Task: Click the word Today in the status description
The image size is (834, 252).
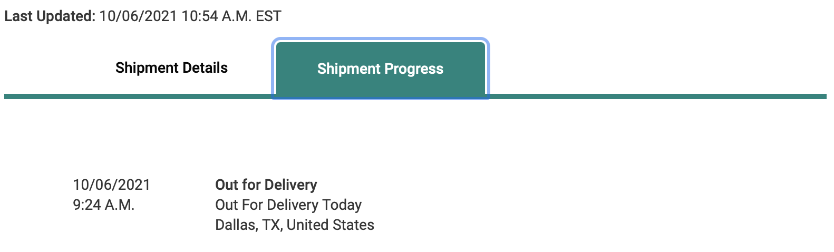Action: coord(342,205)
